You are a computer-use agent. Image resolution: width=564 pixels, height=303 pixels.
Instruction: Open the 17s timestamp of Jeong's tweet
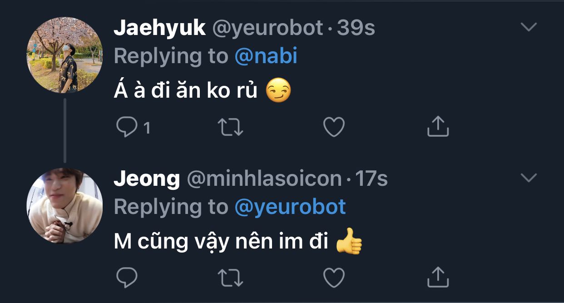click(371, 179)
